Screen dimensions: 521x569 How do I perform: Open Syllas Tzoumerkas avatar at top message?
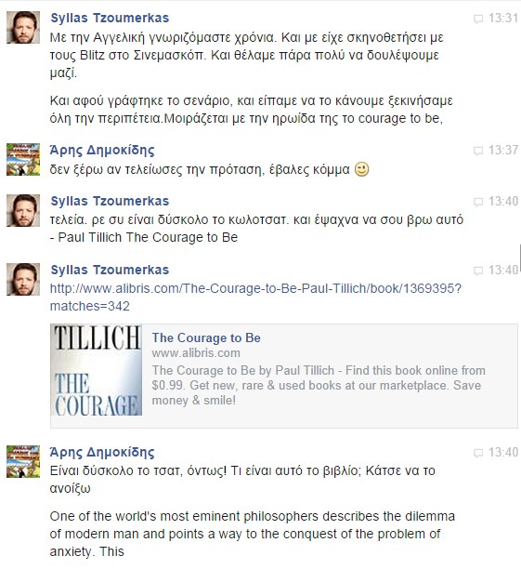(x=23, y=27)
